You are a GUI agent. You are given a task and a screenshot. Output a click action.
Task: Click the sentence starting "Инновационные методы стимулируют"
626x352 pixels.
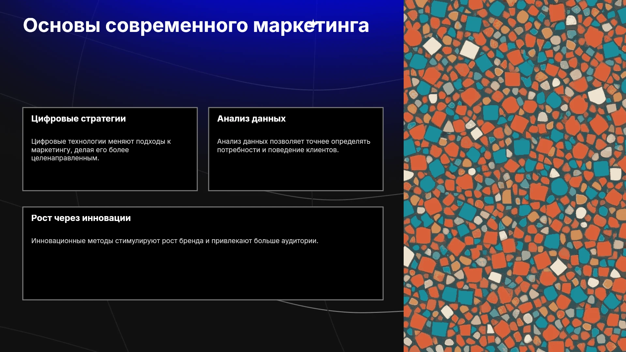click(x=175, y=241)
